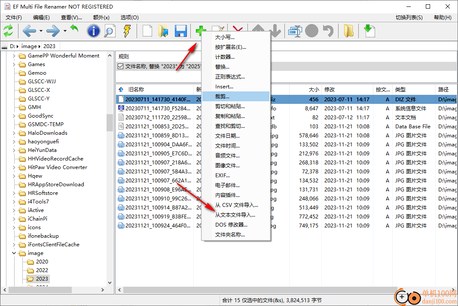458x306 pixels.
Task: Expand the HaloDownloads folder node
Action: click(x=14, y=133)
